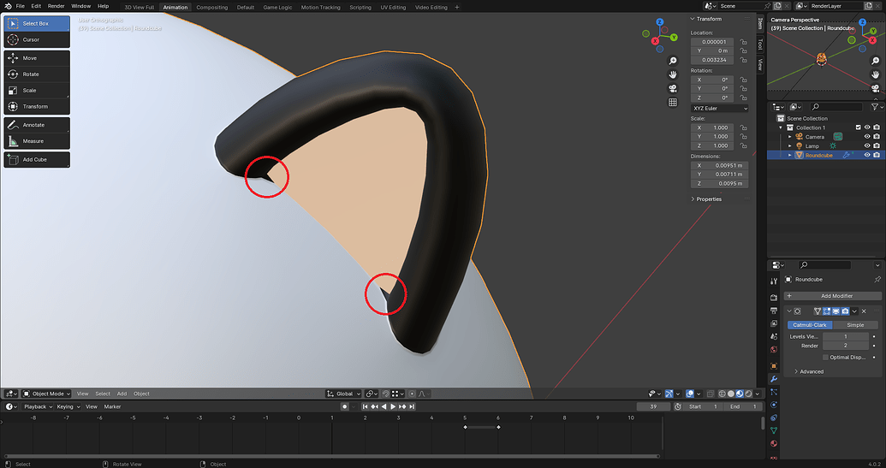The height and width of the screenshot is (468, 886).
Task: Select the Rotate tool
Action: click(x=37, y=74)
